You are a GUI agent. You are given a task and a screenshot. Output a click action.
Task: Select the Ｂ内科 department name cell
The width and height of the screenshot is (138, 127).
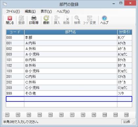(71, 60)
